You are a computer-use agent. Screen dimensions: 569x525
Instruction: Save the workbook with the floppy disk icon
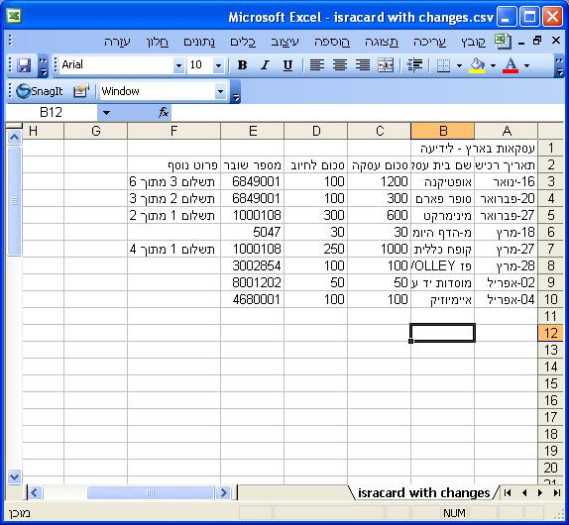24,65
